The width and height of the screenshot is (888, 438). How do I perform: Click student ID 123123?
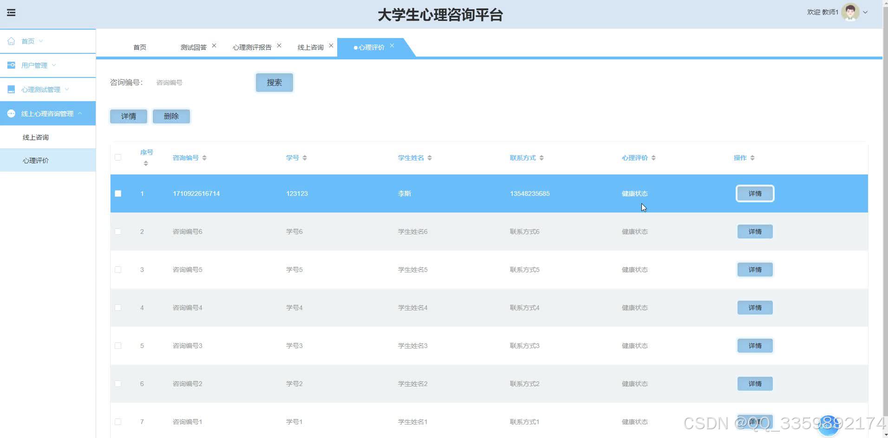point(297,193)
